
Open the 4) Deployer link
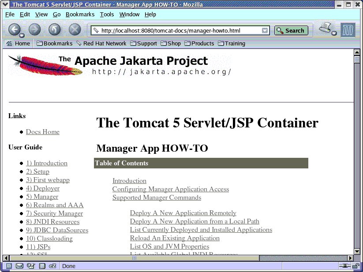tap(43, 188)
